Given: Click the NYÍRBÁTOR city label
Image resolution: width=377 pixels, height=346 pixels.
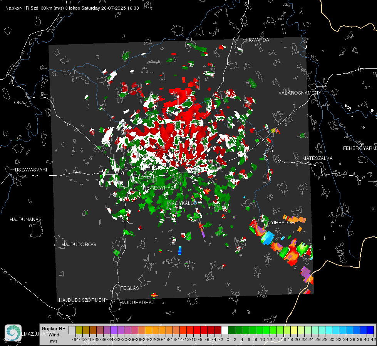Looking at the screenshot, I should coord(281,223).
